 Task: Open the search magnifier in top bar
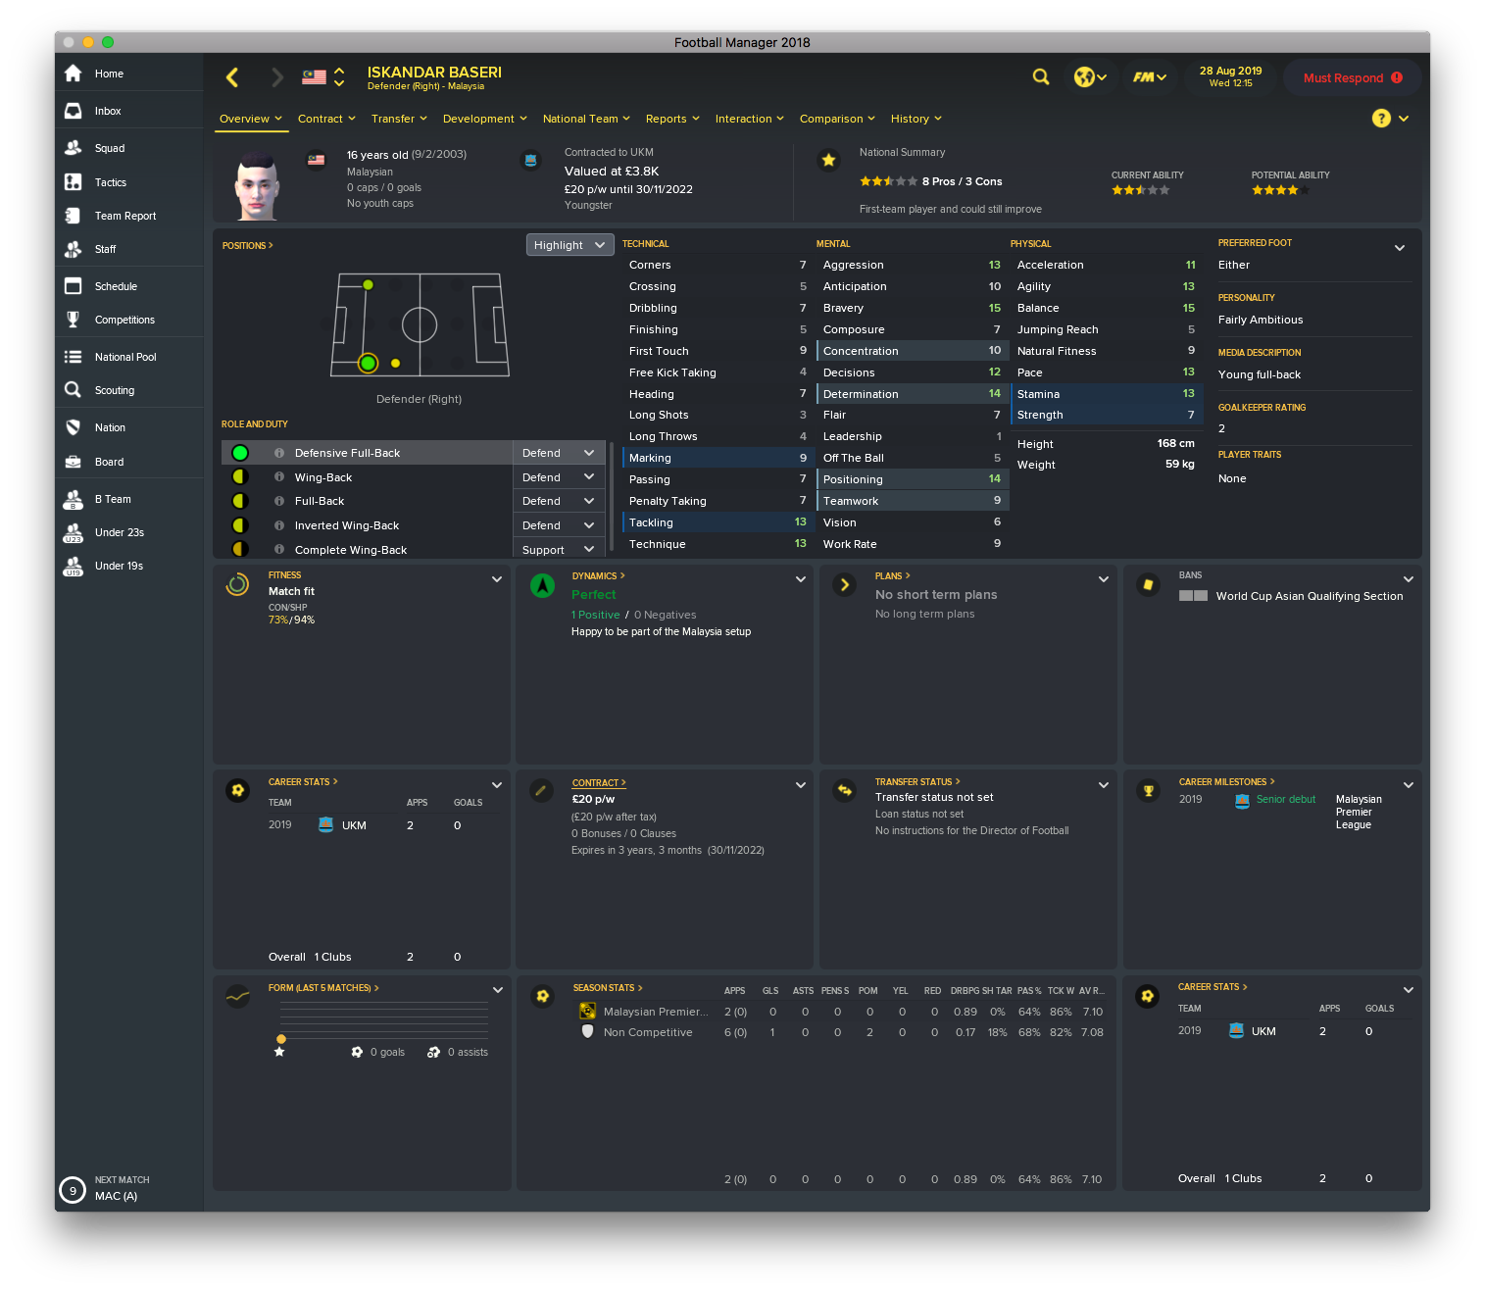[x=1041, y=76]
